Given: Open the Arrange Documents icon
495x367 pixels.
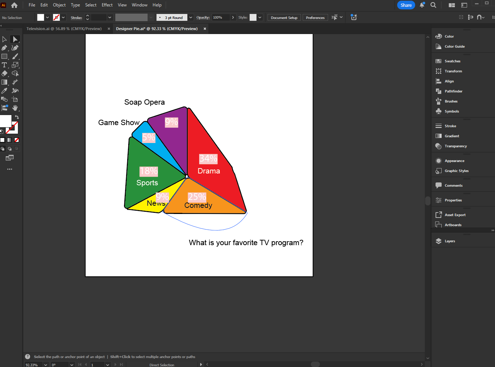Looking at the screenshot, I should 452,5.
